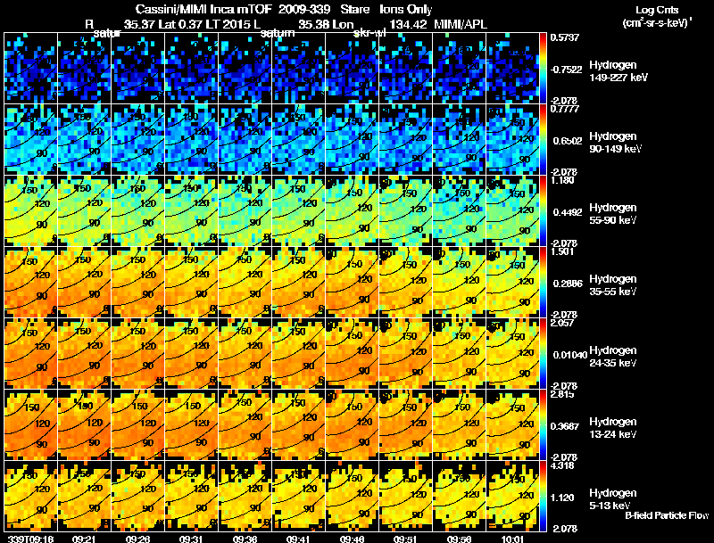Click the '09:51' time label
Image resolution: width=714 pixels, height=543 pixels.
405,539
